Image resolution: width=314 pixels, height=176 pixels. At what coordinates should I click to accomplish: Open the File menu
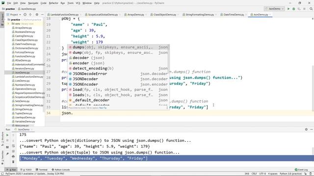9,3
